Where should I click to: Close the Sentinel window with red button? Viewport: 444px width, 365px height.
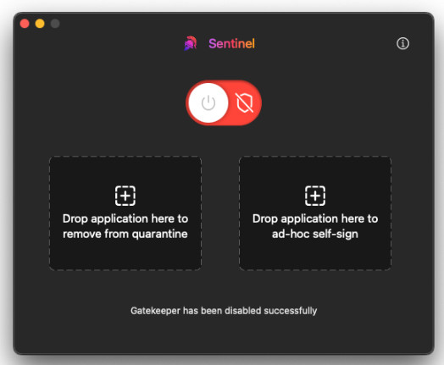tap(25, 24)
